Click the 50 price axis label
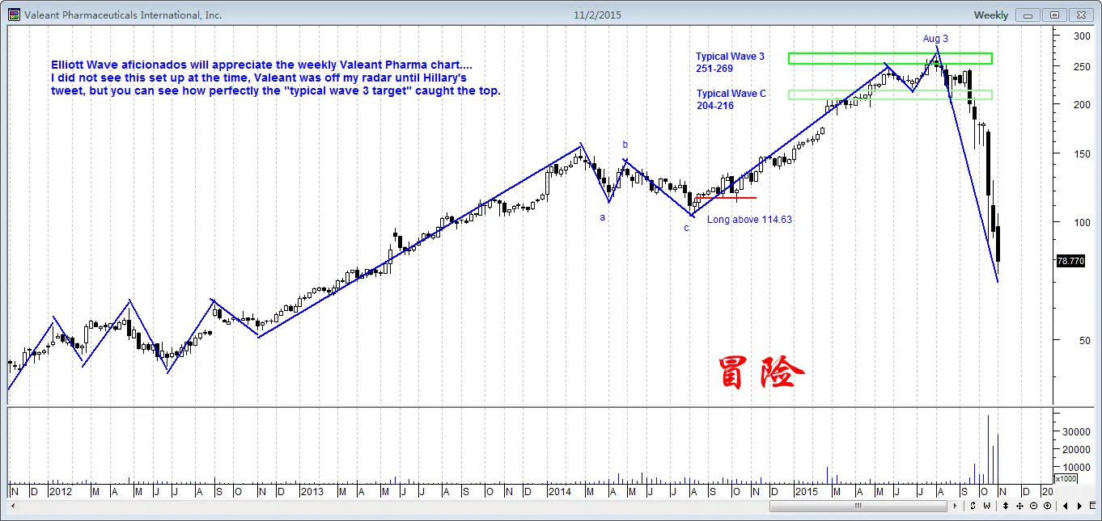The width and height of the screenshot is (1102, 521). pyautogui.click(x=1083, y=340)
